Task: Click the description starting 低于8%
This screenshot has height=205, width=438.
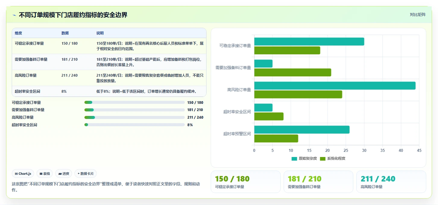Action: pyautogui.click(x=147, y=91)
